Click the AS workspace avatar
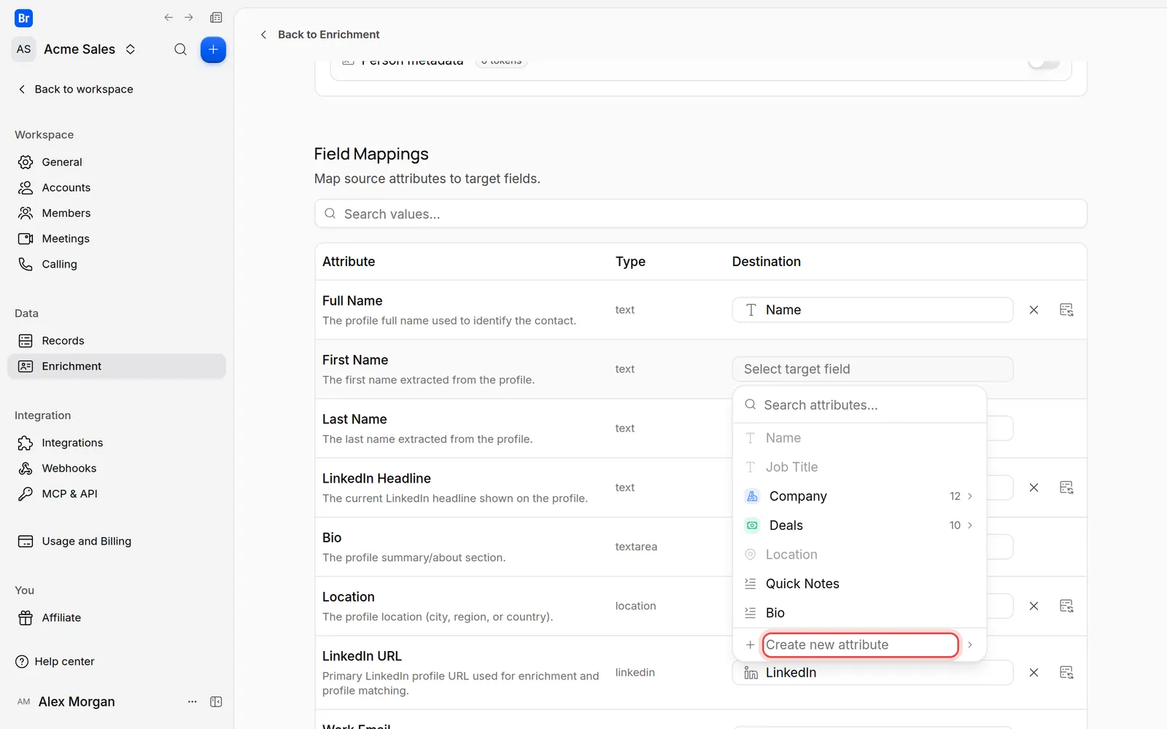 click(x=23, y=49)
